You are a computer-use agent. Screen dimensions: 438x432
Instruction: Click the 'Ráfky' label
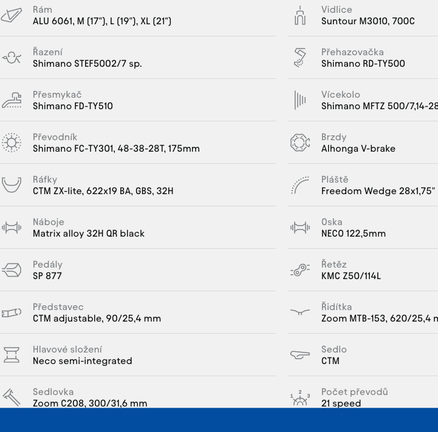click(45, 180)
